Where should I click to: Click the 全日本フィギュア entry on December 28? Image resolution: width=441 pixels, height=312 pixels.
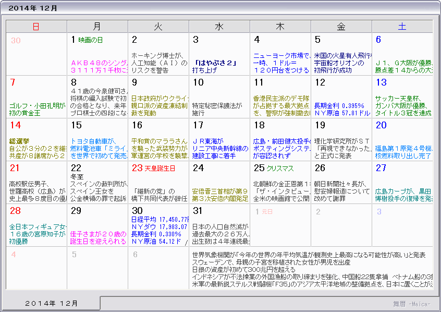click(x=38, y=234)
